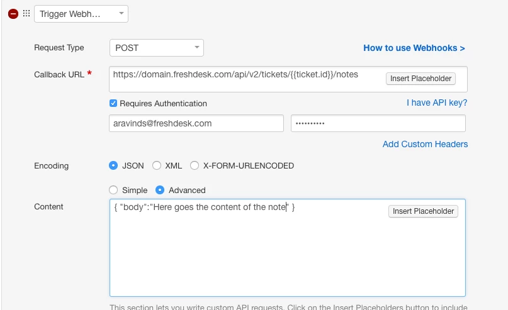
Task: Open the How to use Webhooks link
Action: (414, 48)
